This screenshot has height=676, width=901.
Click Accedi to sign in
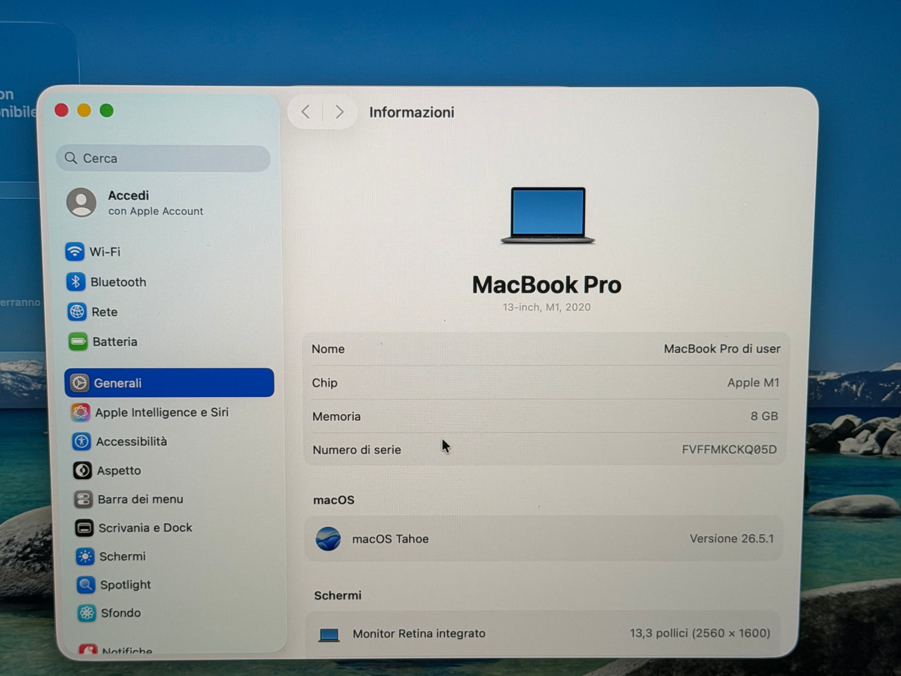coord(128,195)
